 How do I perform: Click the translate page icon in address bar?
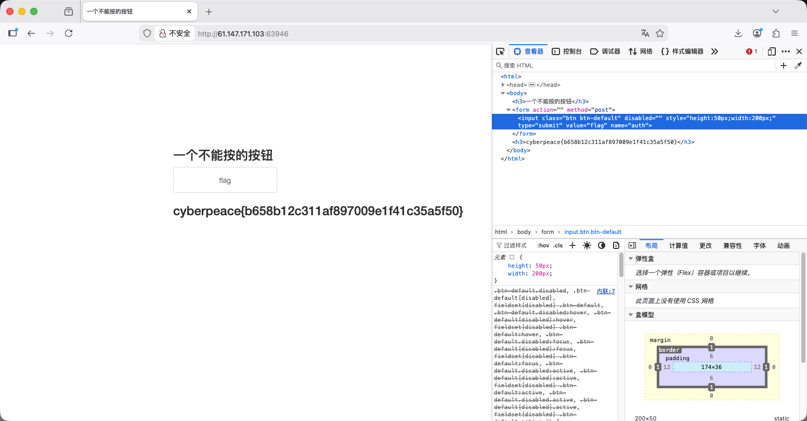(x=645, y=33)
